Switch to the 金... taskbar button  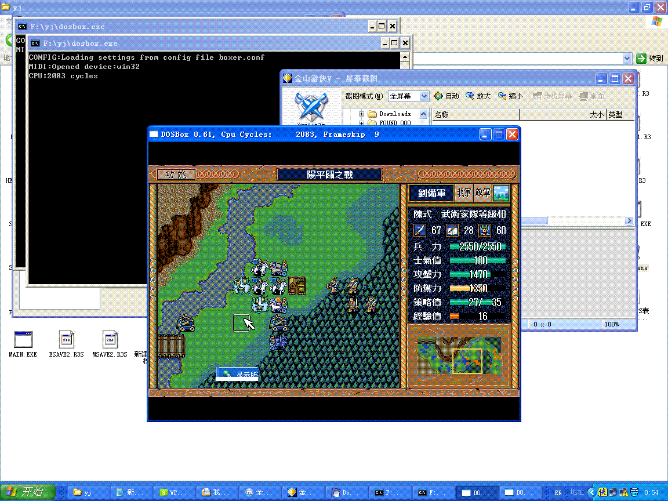tap(303, 492)
